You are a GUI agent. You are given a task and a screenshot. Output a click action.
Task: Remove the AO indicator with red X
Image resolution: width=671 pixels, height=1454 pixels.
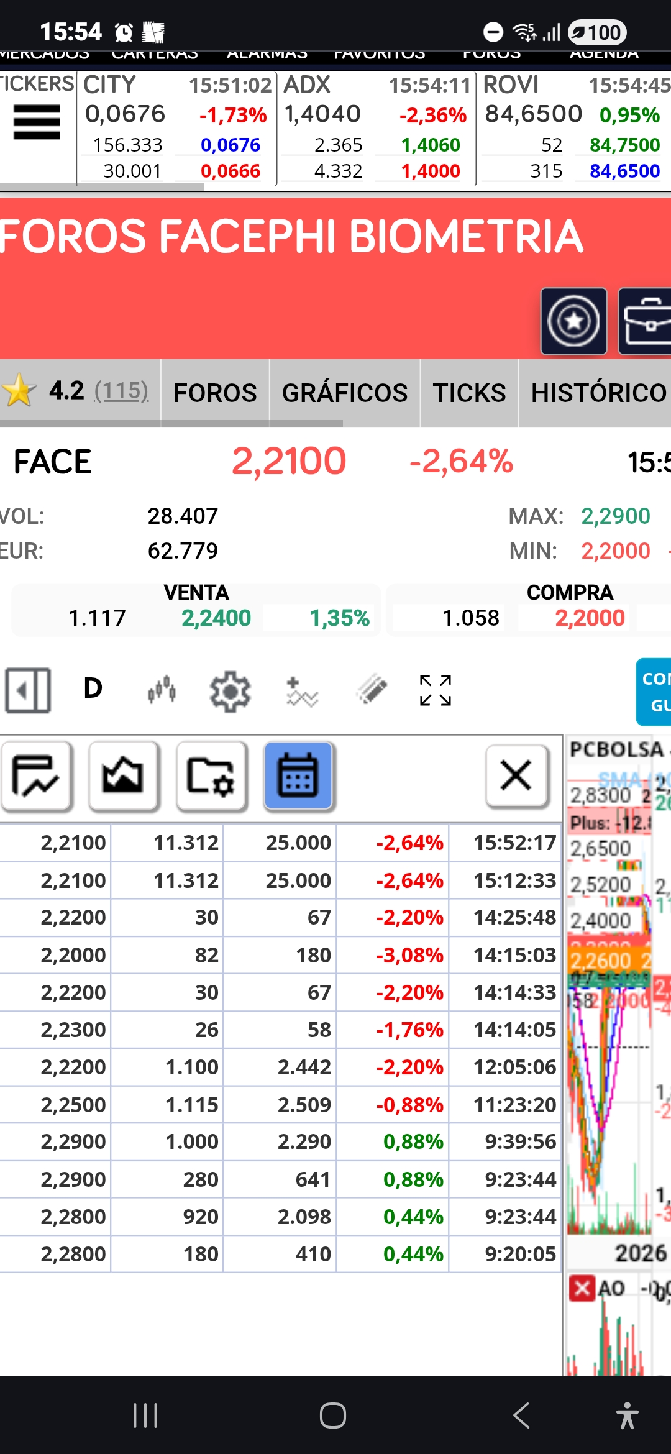[582, 1288]
